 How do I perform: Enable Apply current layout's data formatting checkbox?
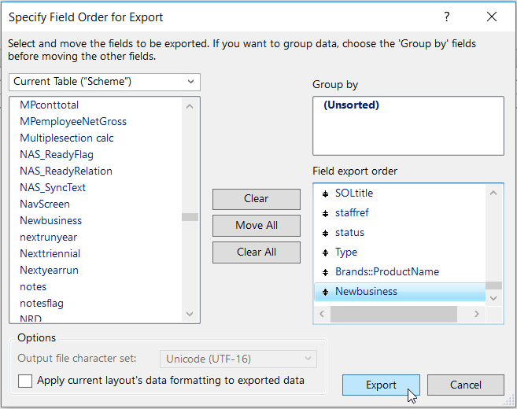click(26, 381)
